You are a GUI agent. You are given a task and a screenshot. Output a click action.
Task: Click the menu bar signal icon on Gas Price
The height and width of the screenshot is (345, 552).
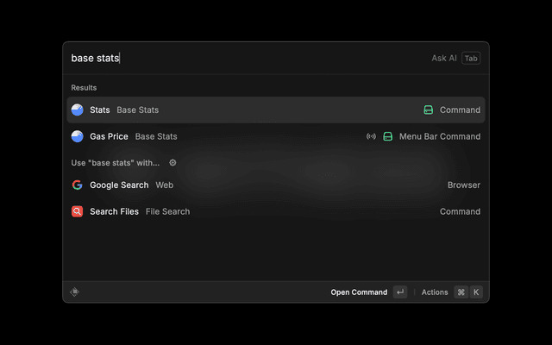[x=371, y=136]
